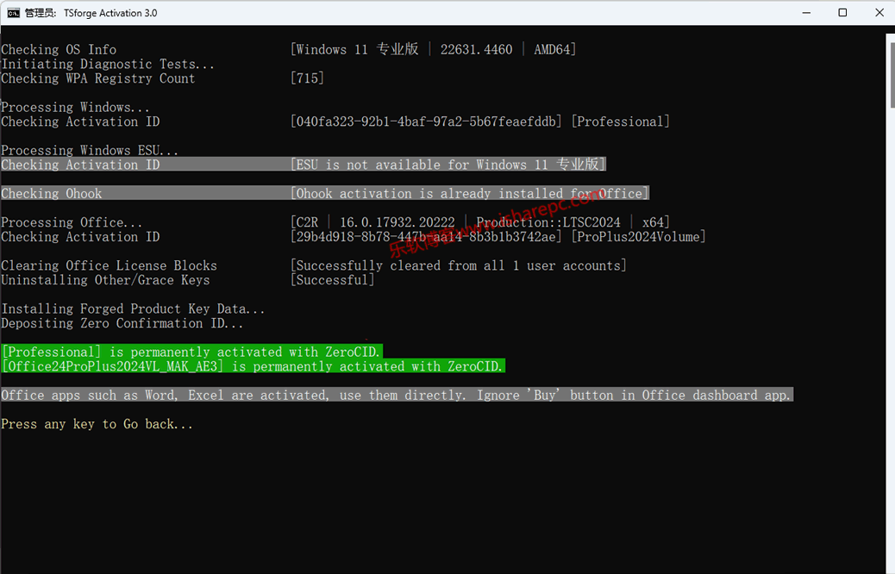Viewport: 895px width, 574px height.
Task: Maximize the TSforge Activation window
Action: pos(842,13)
